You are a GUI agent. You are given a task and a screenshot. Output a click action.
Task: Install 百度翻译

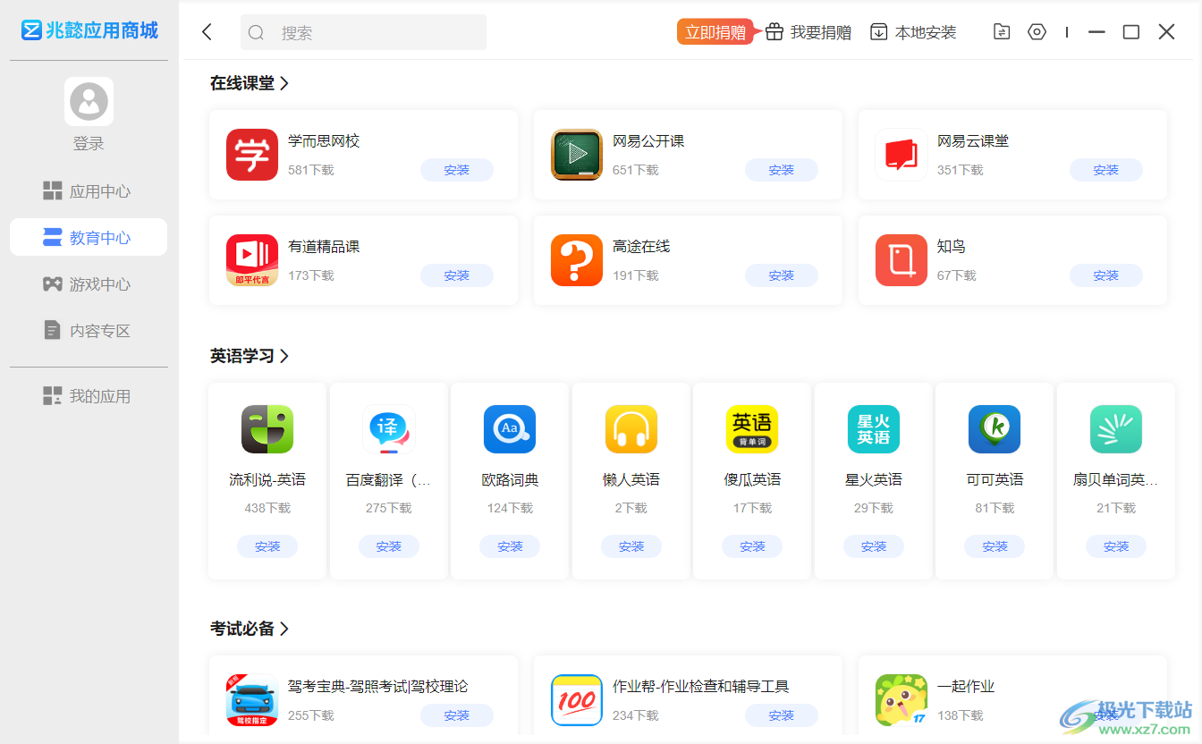pos(389,546)
